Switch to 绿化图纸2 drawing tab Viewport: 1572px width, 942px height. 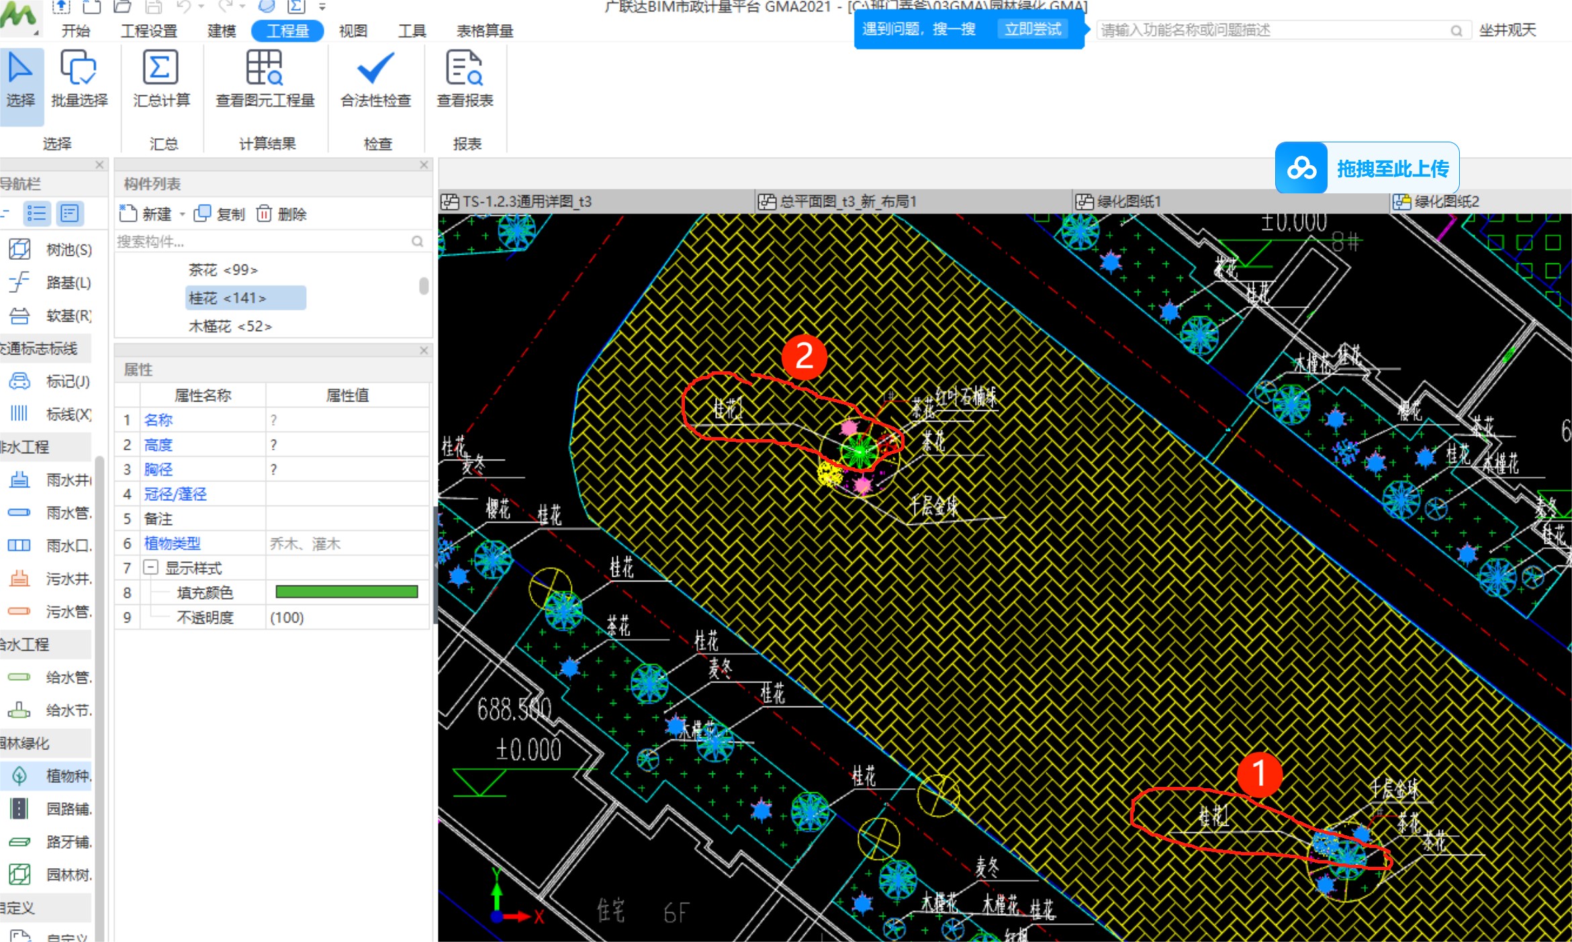pos(1481,201)
